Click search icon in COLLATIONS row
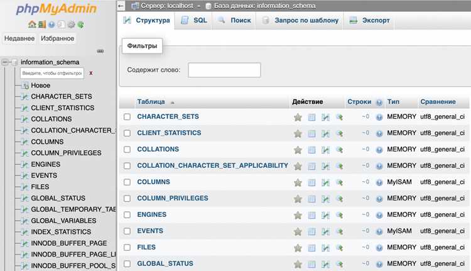The image size is (471, 271). tap(339, 150)
